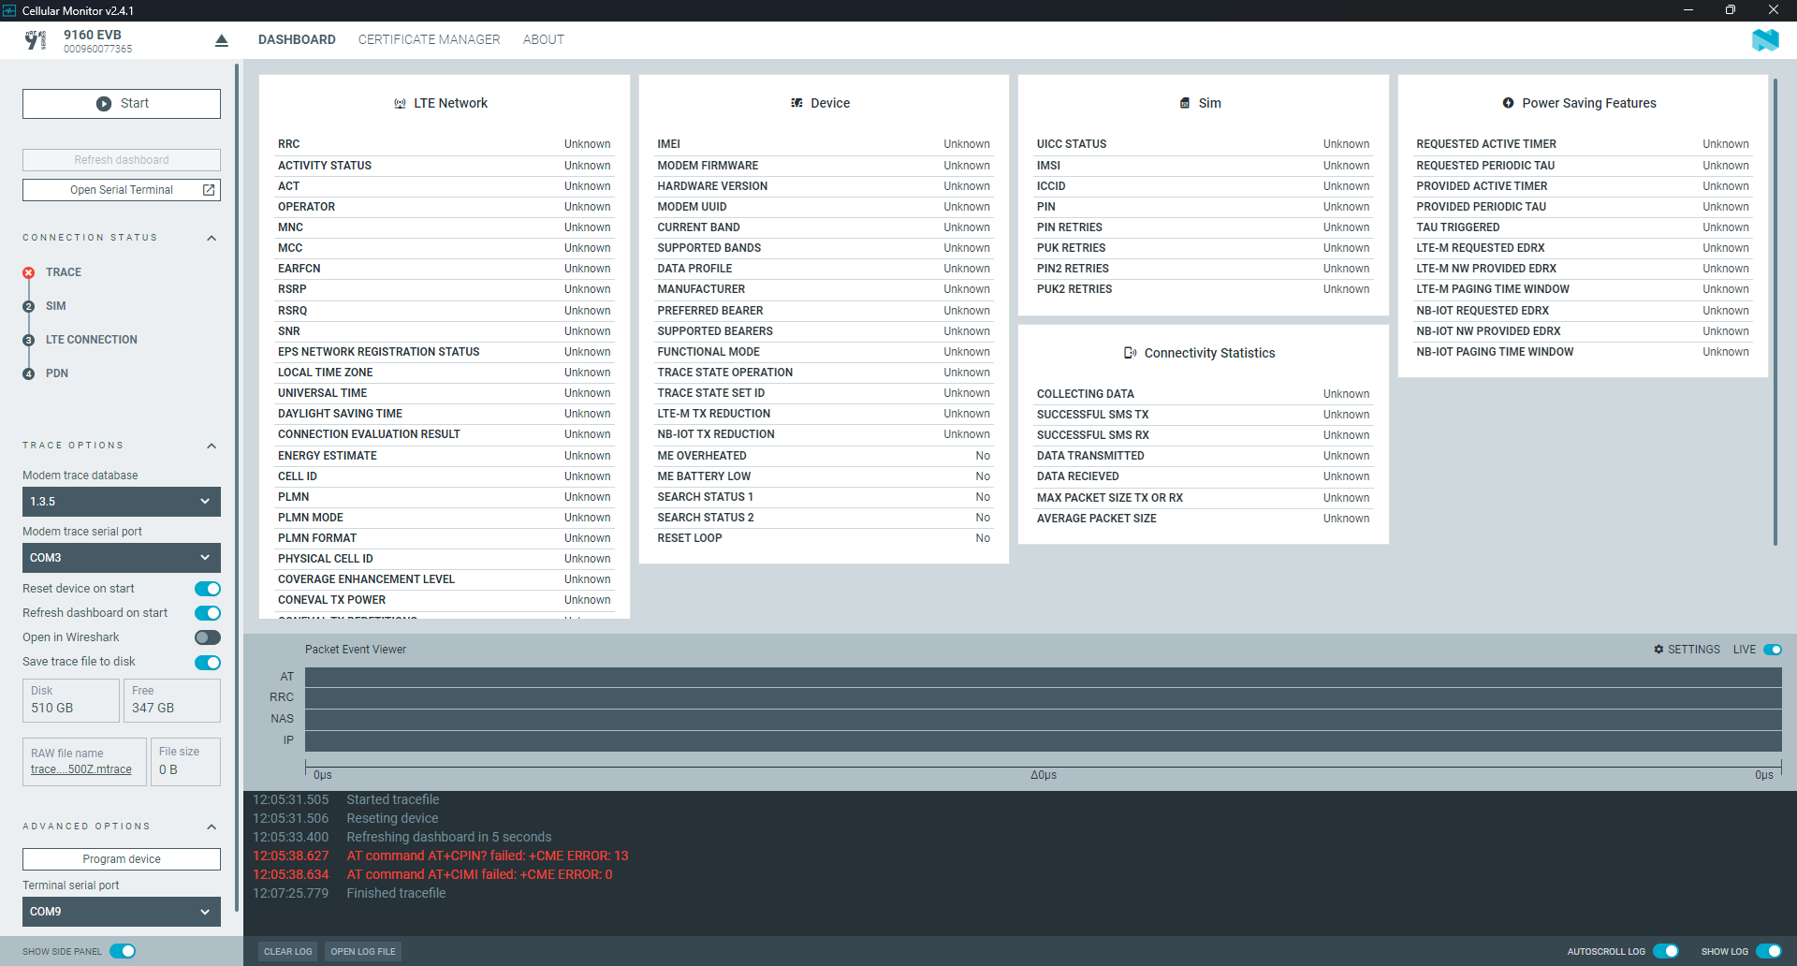Click the device eject icon beside 9160 EVB
The height and width of the screenshot is (966, 1797).
point(222,40)
